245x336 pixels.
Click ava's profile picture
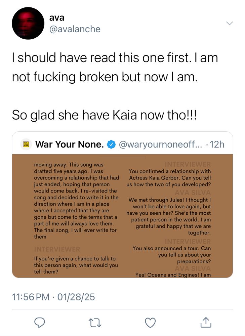point(28,23)
